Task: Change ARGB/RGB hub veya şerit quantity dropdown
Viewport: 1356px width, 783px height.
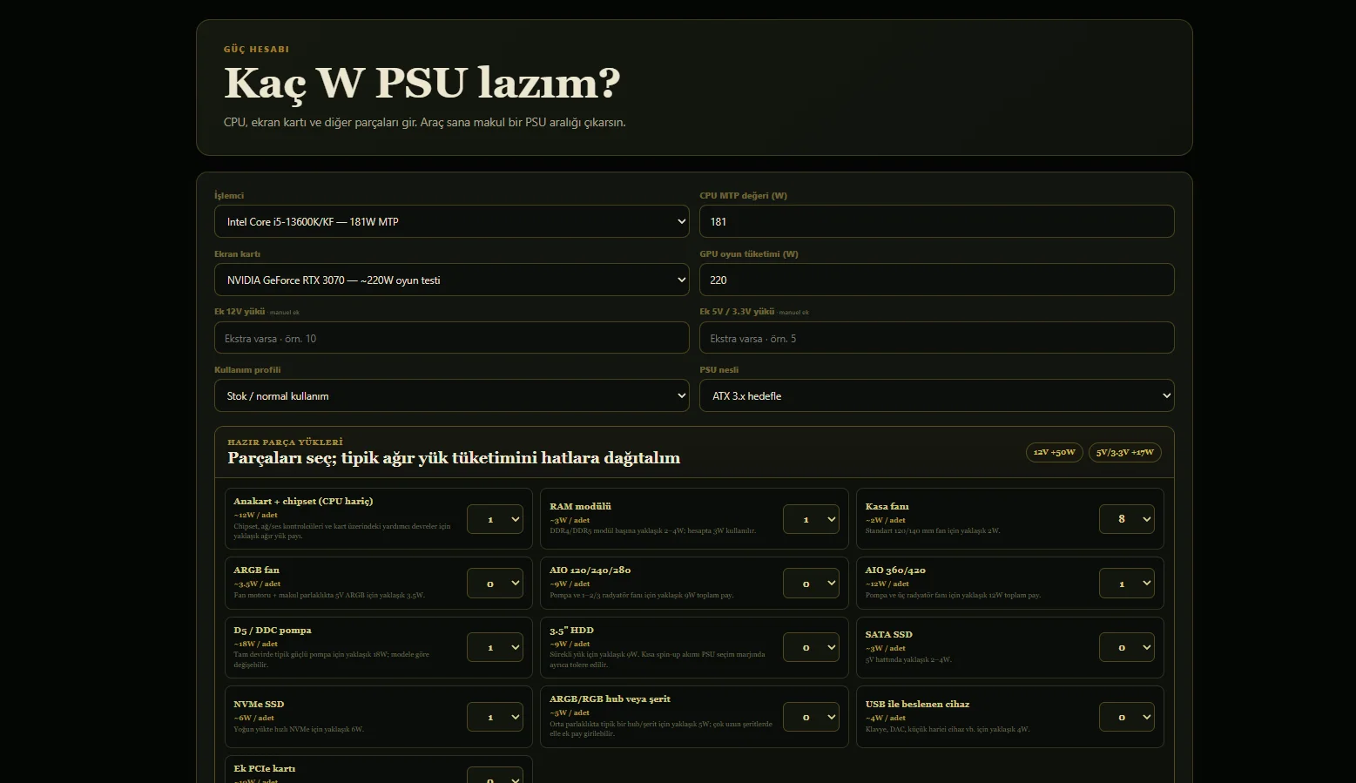Action: [x=811, y=717]
